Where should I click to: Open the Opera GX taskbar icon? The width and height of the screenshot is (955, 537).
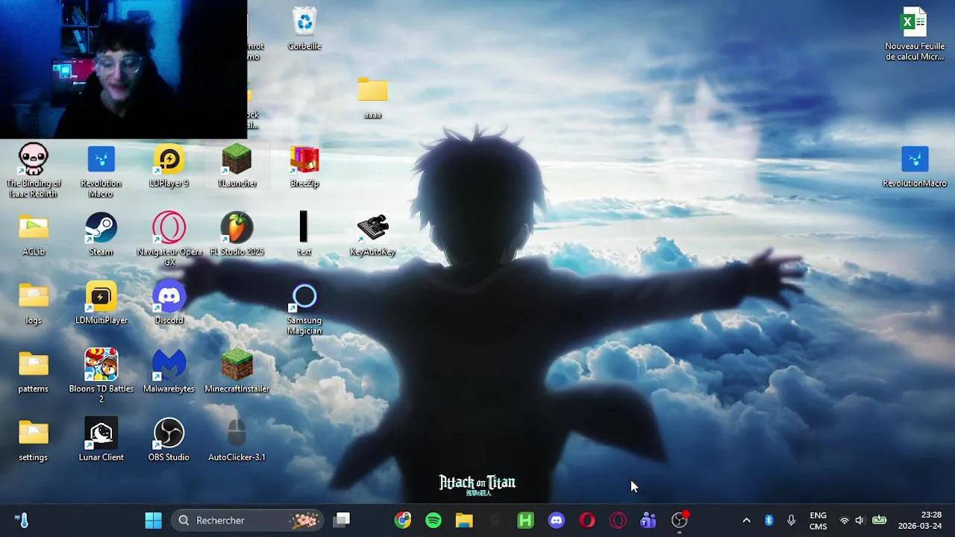point(618,521)
